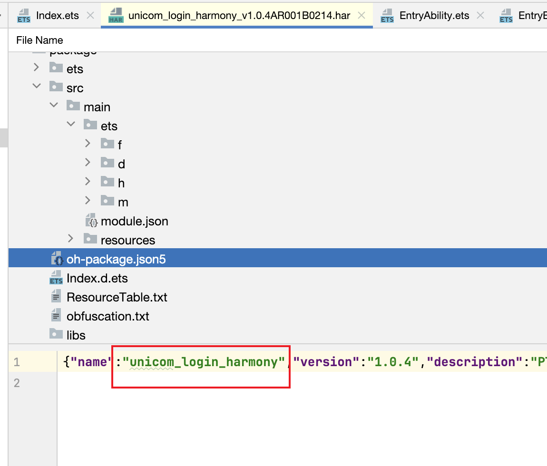Screen dimensions: 547x466
Task: Click the "version" key in the preview
Action: (326, 362)
